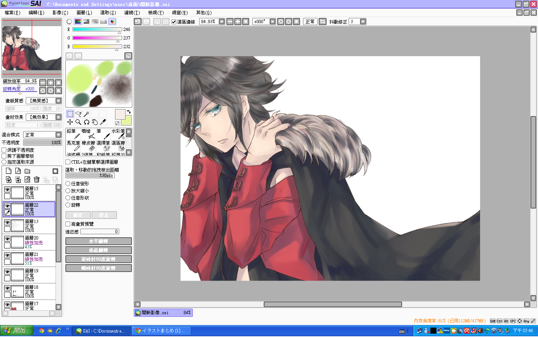Select the move tool
The width and height of the screenshot is (538, 337).
(x=70, y=122)
